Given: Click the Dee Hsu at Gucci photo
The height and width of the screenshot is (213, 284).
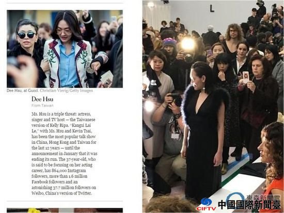Looking at the screenshot, I should pyautogui.click(x=65, y=49).
